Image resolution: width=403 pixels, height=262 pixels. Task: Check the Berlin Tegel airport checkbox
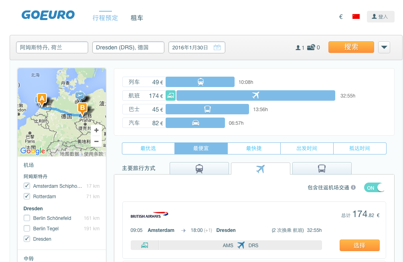pyautogui.click(x=27, y=229)
